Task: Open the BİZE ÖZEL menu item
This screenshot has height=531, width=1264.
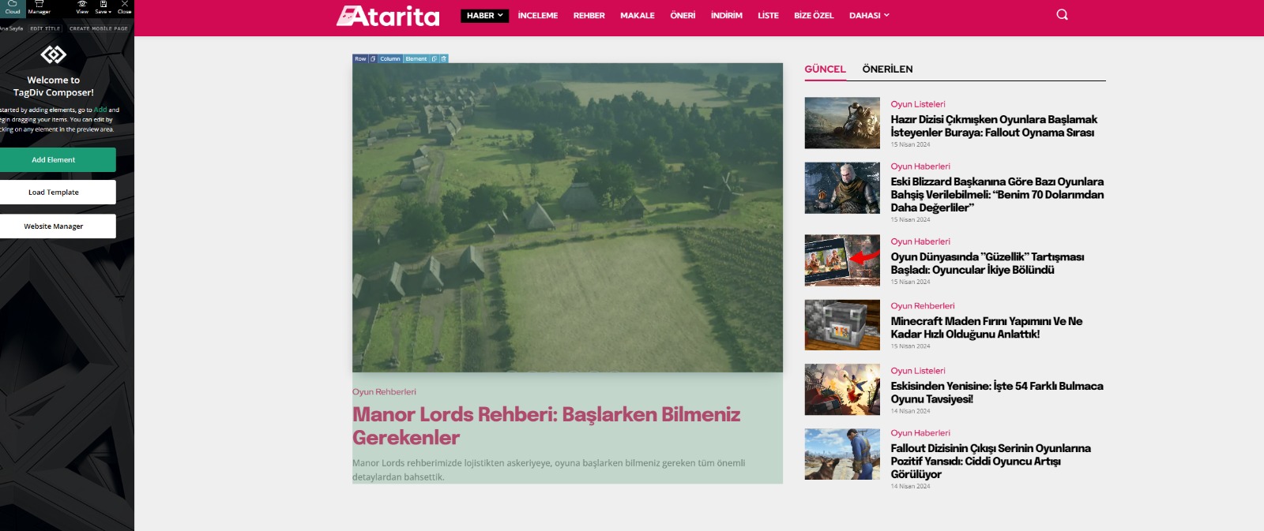Action: 814,15
